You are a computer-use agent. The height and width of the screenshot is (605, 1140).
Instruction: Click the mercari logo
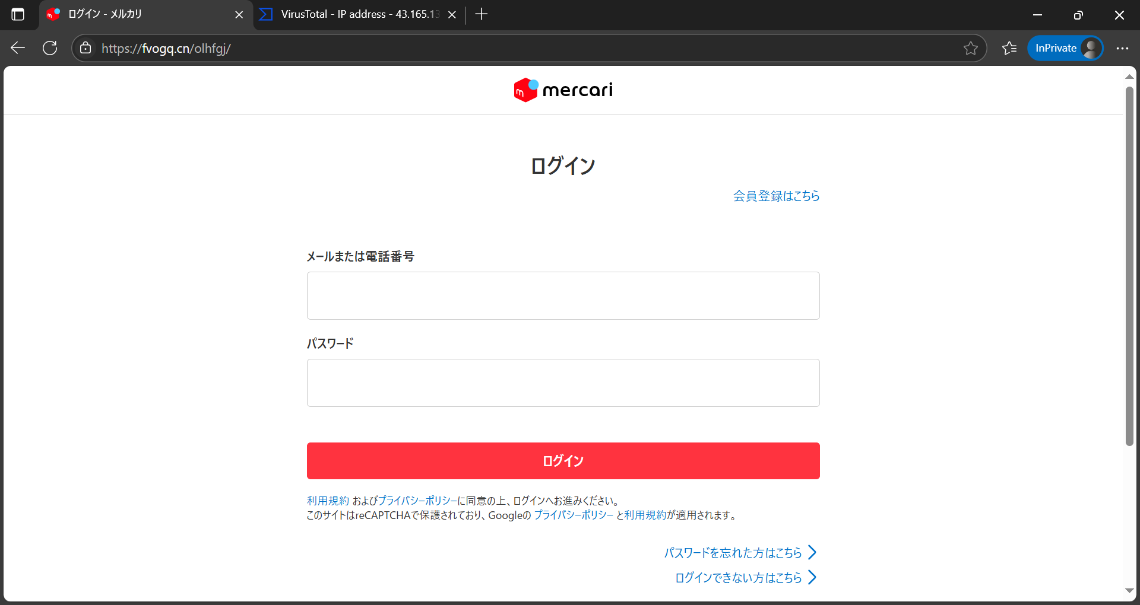pyautogui.click(x=563, y=90)
